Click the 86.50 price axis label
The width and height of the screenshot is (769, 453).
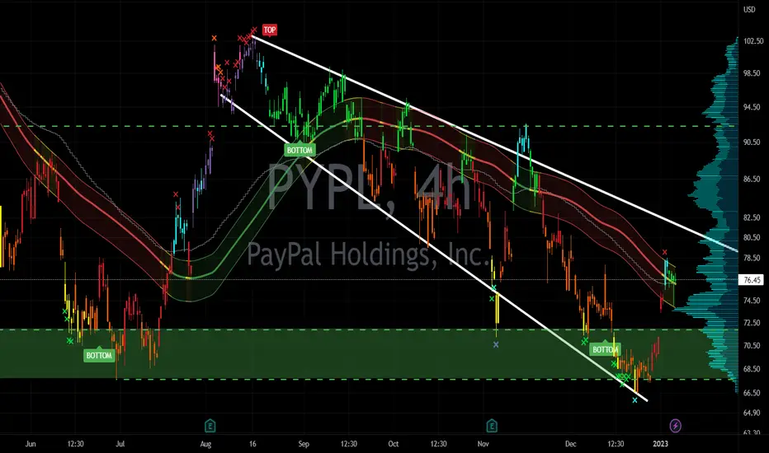[x=752, y=180]
